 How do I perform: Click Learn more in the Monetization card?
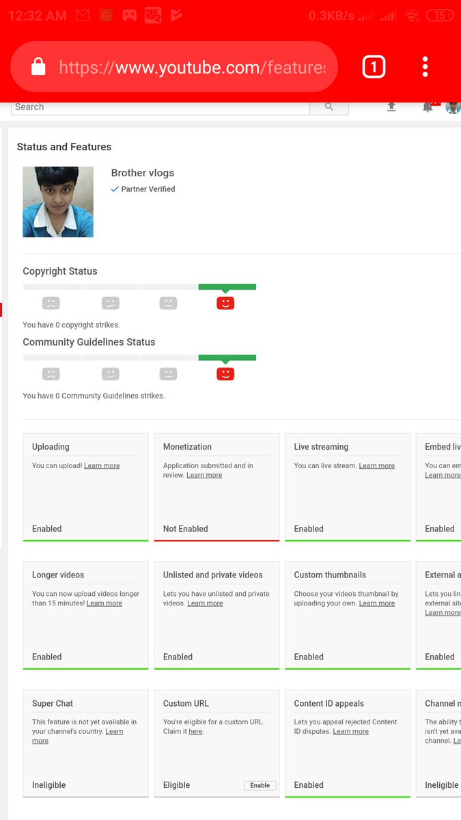(204, 475)
